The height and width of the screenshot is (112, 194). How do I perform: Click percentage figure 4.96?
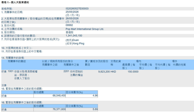tap(95, 96)
